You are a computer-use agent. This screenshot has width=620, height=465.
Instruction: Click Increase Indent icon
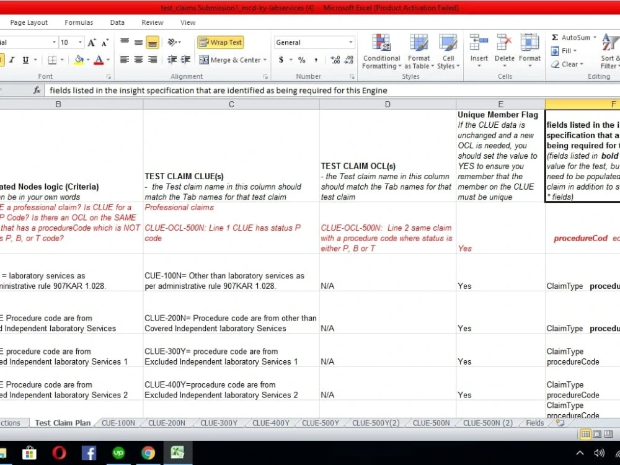pos(185,60)
